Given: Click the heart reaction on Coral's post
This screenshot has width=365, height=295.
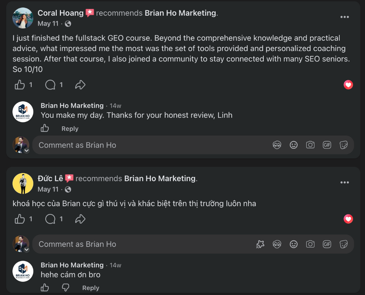Looking at the screenshot, I should click(348, 85).
